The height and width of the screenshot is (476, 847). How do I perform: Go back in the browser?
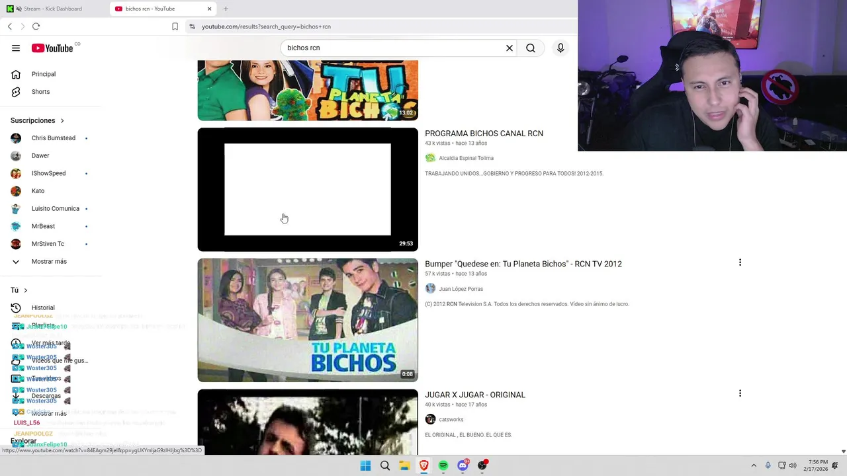tap(10, 26)
